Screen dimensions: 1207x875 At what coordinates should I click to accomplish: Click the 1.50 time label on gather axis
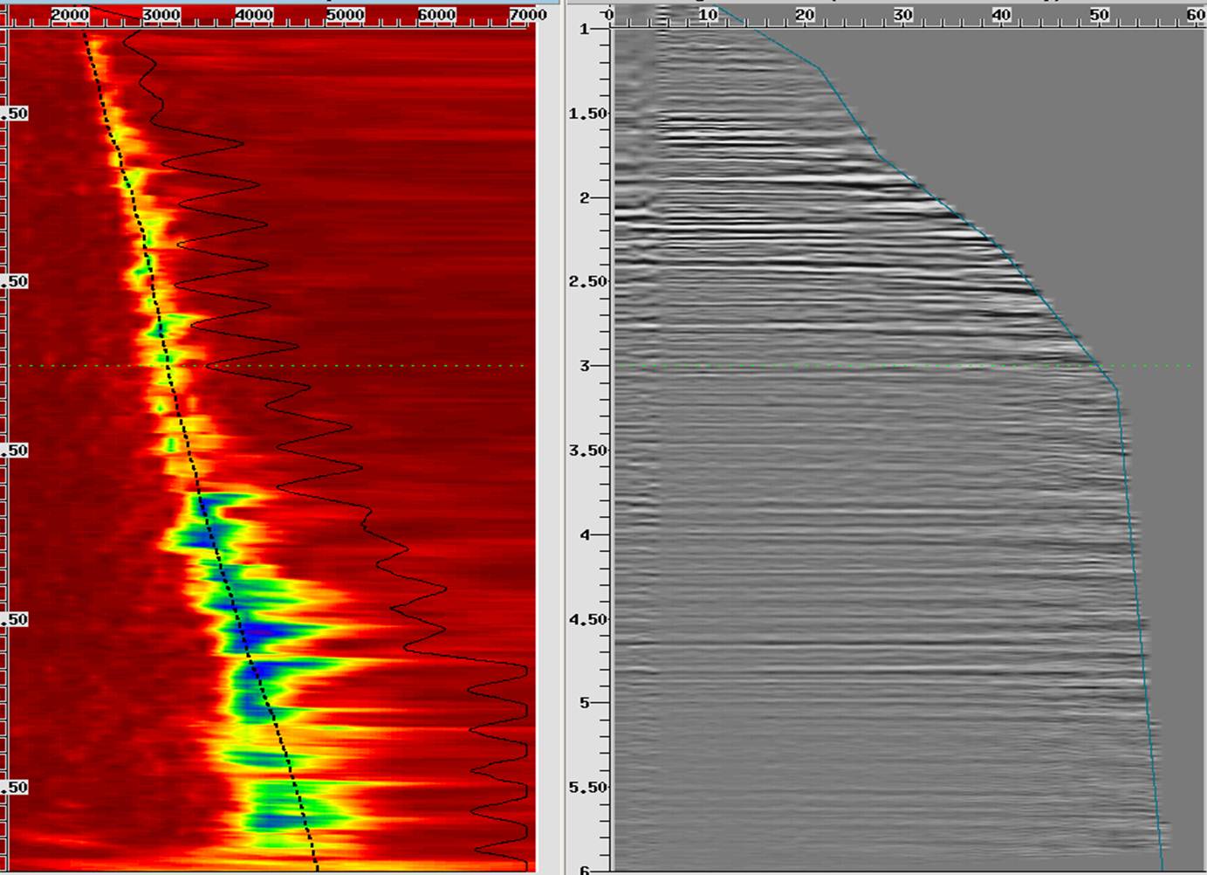[587, 114]
